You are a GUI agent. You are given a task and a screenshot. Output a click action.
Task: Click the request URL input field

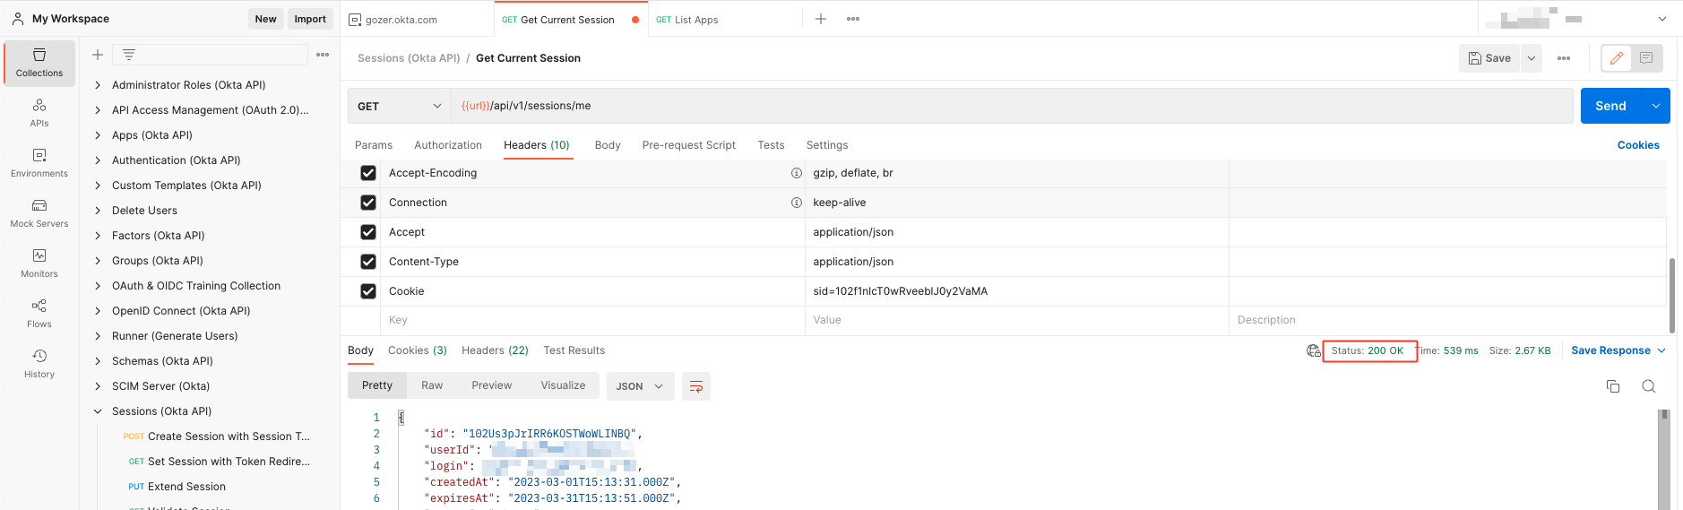click(1012, 106)
